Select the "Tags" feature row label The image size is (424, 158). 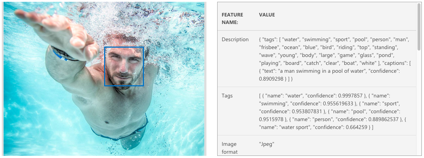click(x=227, y=96)
